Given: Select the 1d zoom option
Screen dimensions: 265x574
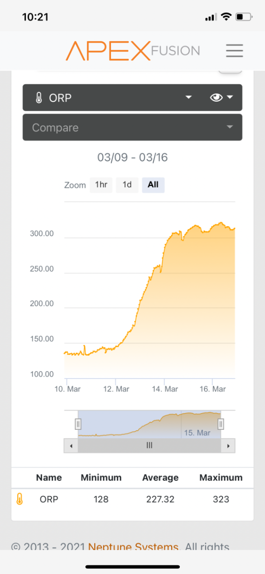Looking at the screenshot, I should 127,185.
